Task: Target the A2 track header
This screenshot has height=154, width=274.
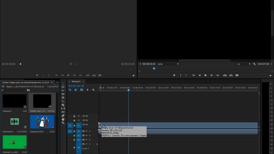Action: [x=79, y=136]
